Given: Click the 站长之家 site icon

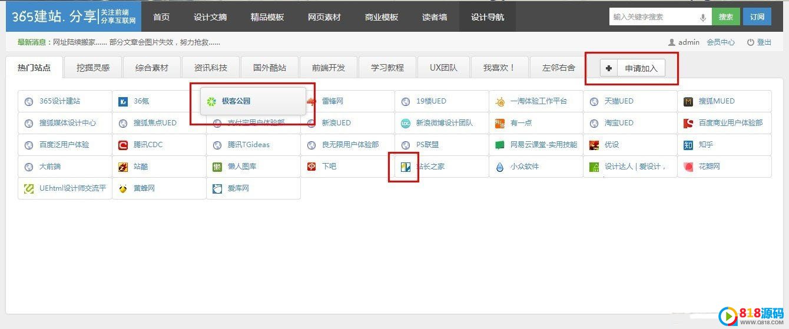Looking at the screenshot, I should (x=406, y=167).
